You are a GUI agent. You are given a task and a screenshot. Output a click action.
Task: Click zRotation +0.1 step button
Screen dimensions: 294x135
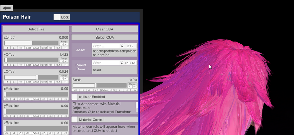pyautogui.click(x=51, y=133)
